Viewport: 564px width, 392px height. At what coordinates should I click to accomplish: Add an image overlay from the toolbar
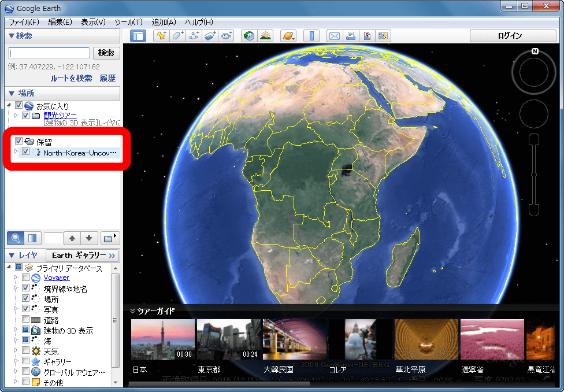(x=210, y=36)
